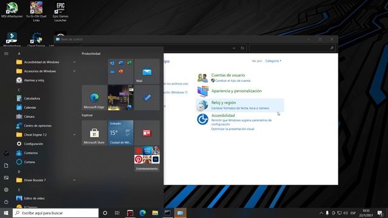This screenshot has width=388, height=218.
Task: Click the ESP language indicator
Action: pos(353,213)
